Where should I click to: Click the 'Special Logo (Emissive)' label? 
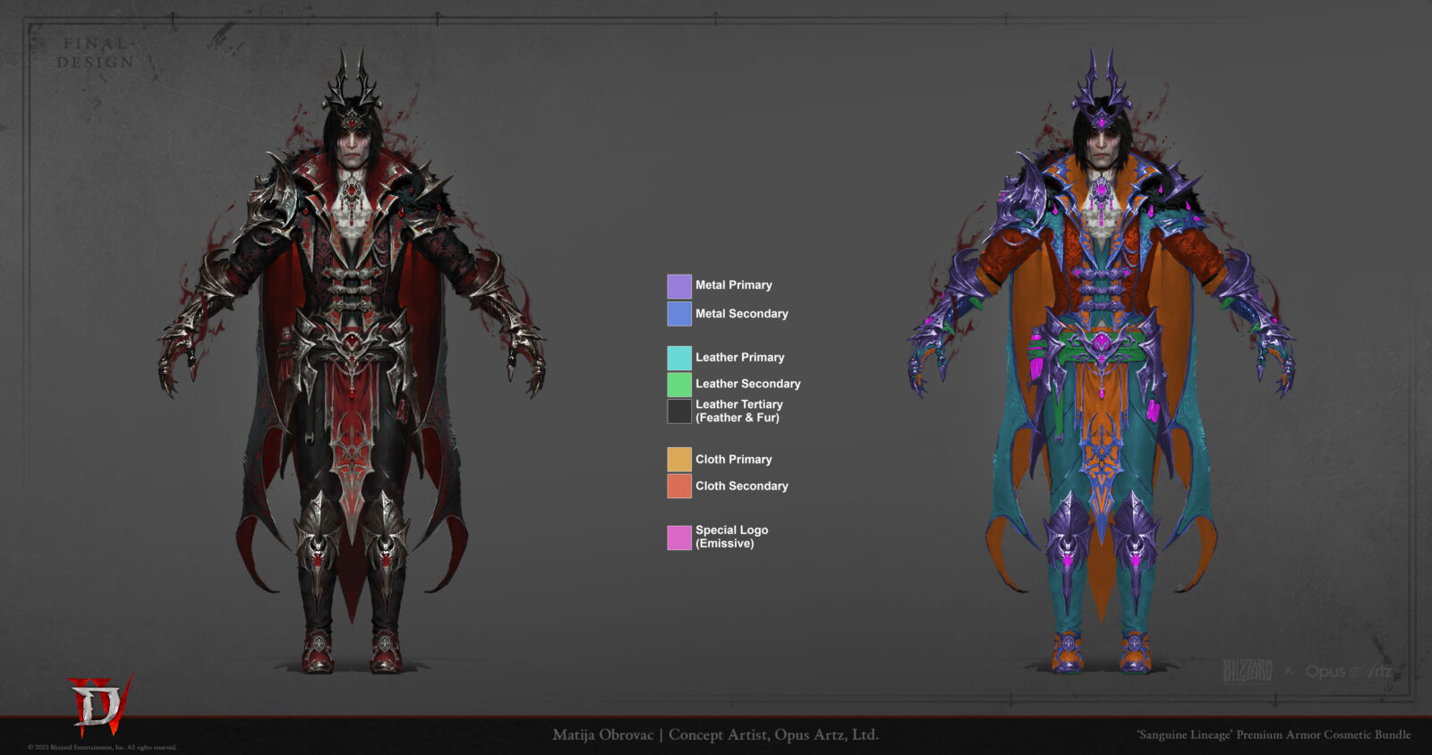pyautogui.click(x=731, y=537)
